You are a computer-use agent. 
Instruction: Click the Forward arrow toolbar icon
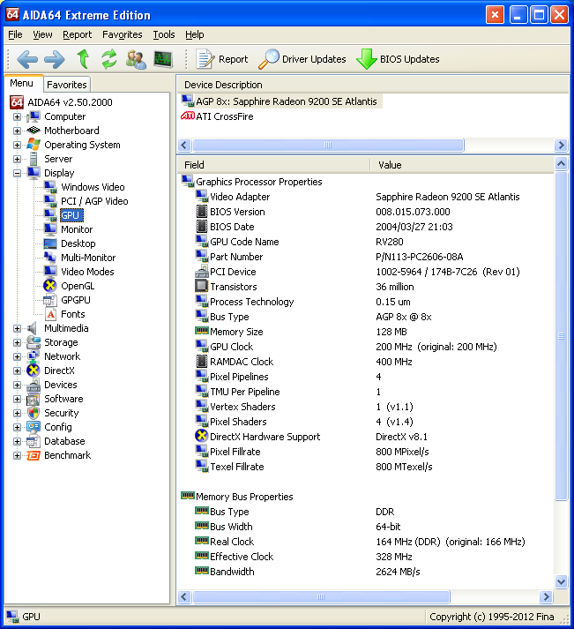54,59
